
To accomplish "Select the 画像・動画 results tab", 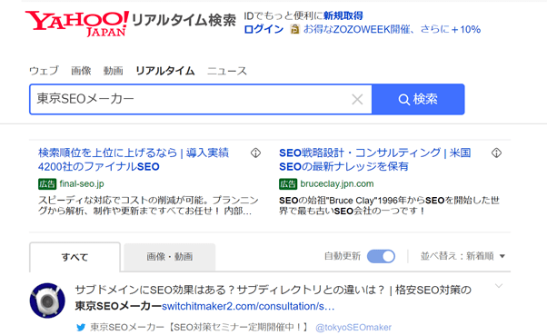I will [x=170, y=257].
